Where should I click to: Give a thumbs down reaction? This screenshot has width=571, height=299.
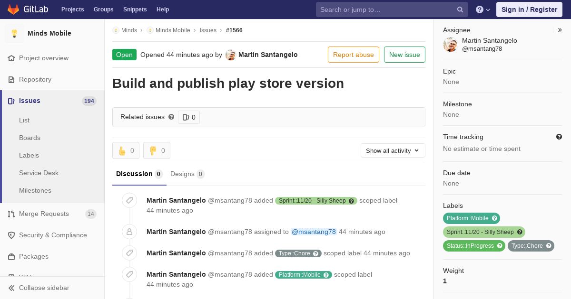point(157,150)
